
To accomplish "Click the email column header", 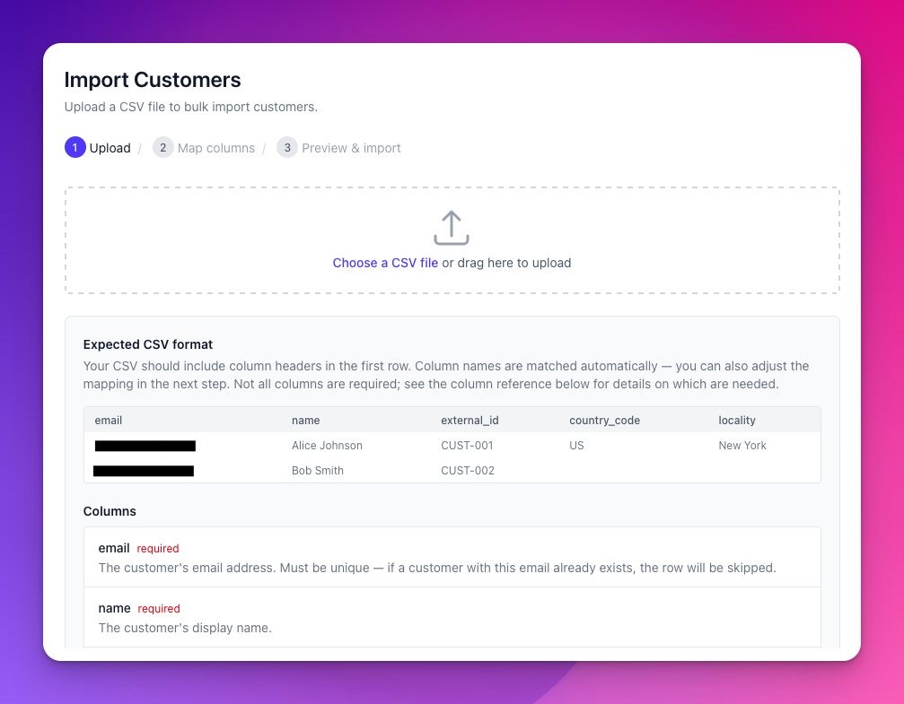I will pos(109,420).
